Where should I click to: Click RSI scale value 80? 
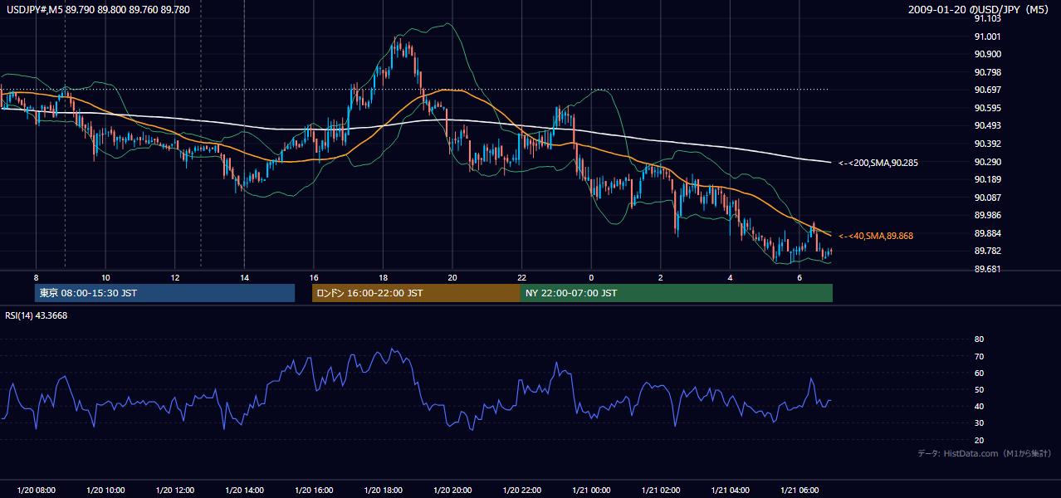979,339
